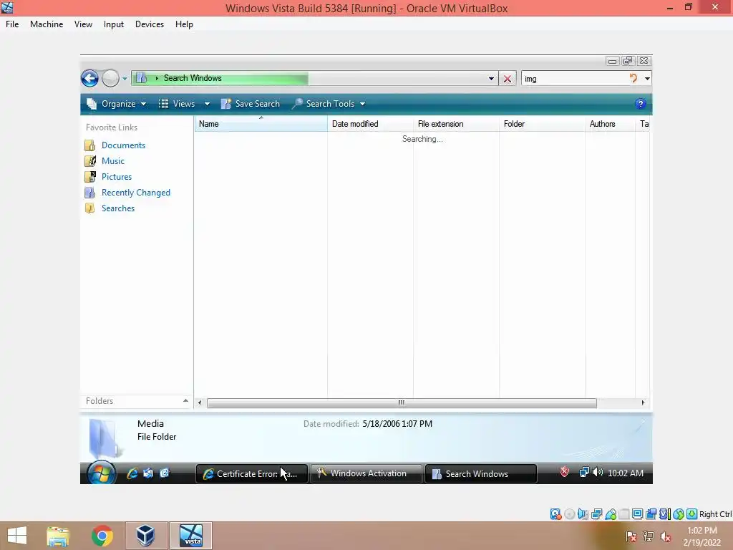Image resolution: width=733 pixels, height=550 pixels.
Task: Click the Recently Changed search icon
Action: [x=89, y=193]
